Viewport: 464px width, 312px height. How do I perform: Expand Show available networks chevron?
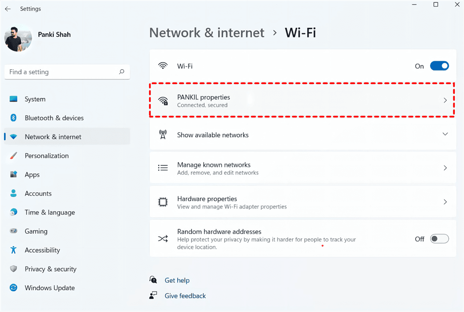(x=445, y=134)
